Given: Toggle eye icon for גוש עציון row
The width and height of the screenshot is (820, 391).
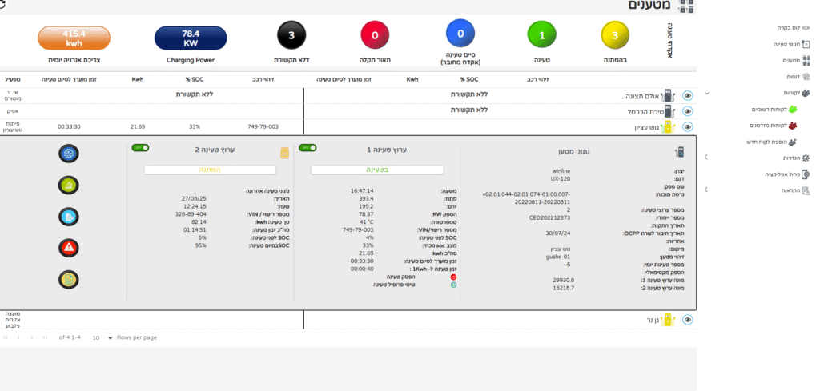Looking at the screenshot, I should coord(687,126).
